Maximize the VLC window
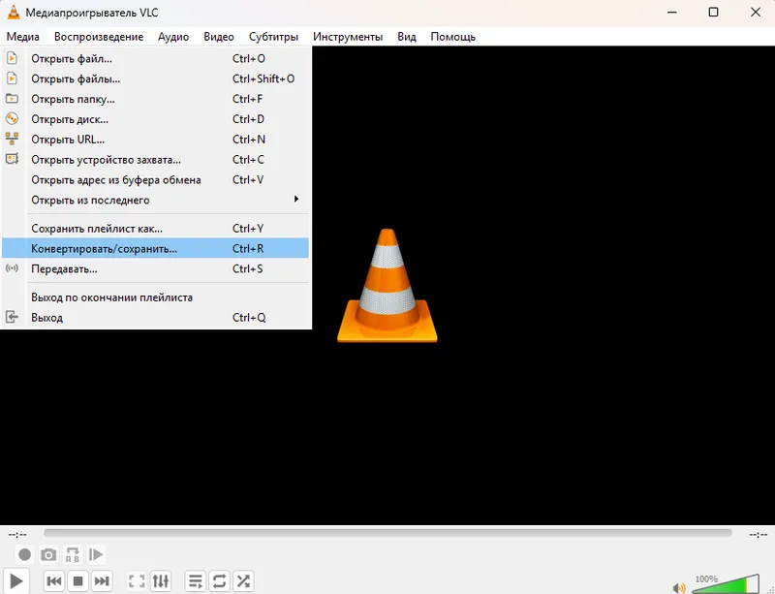The width and height of the screenshot is (775, 594). click(x=713, y=12)
